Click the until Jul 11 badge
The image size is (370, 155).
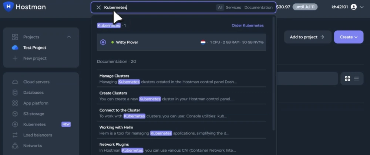(305, 7)
